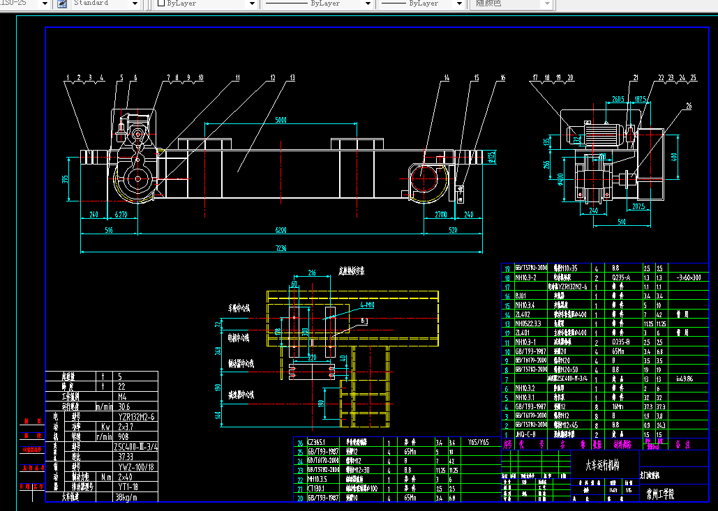The image size is (718, 511).
Task: Select the 510 dimension in side view
Action: click(622, 222)
